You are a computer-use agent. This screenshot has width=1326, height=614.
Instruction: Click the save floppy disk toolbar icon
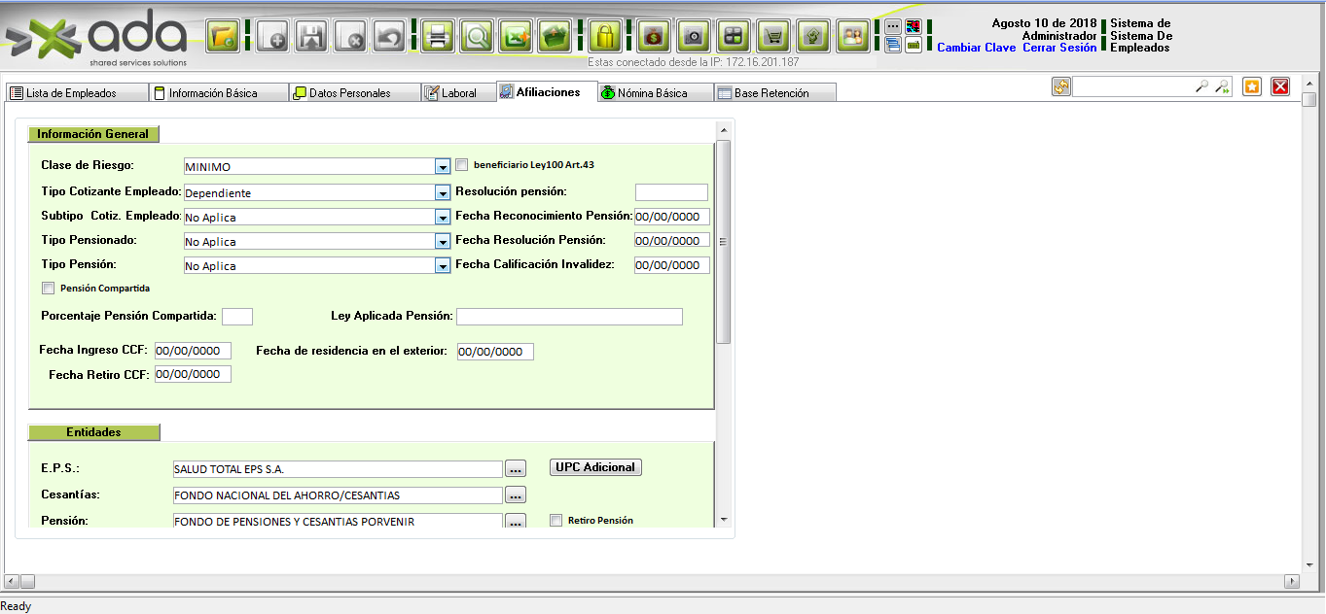pos(314,37)
